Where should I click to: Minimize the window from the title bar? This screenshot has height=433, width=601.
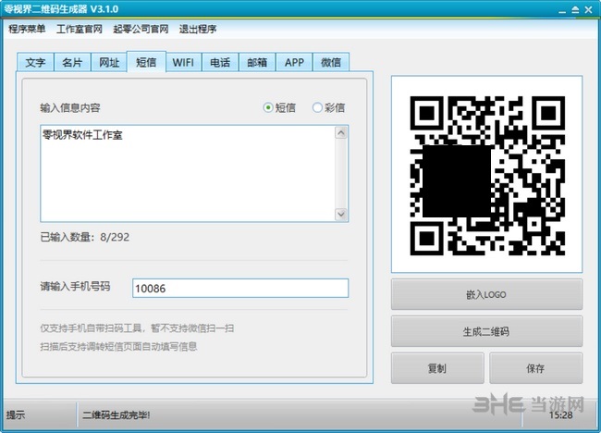[562, 10]
